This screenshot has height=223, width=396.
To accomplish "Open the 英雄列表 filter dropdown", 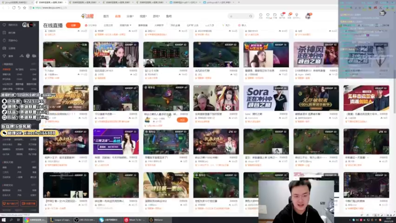I will click(125, 25).
